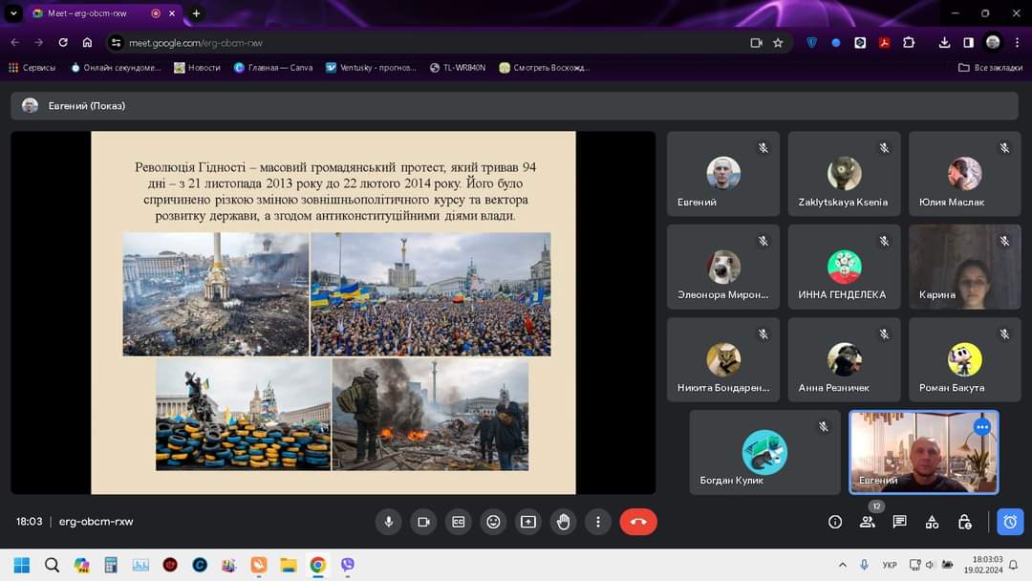Click Карина's video tile
The width and height of the screenshot is (1032, 581).
964,267
